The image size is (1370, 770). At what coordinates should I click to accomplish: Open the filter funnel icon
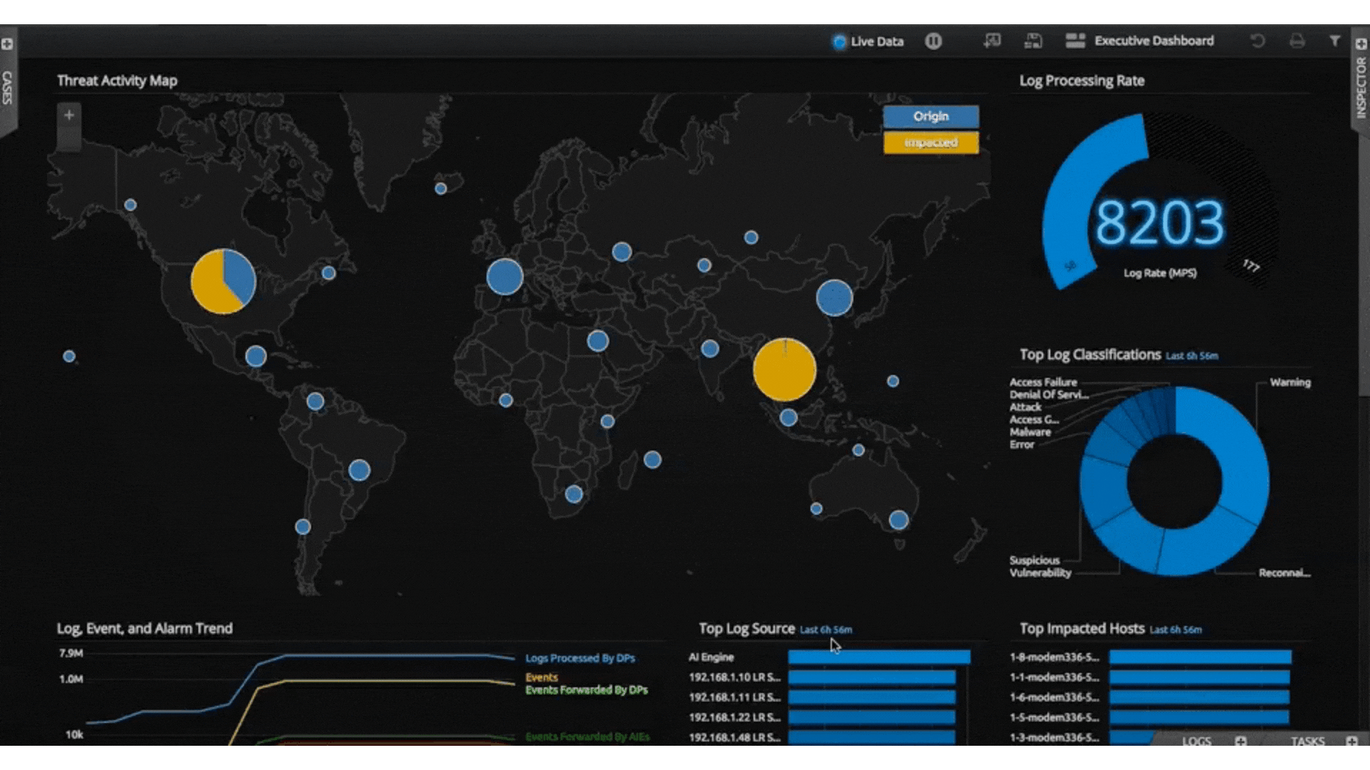pyautogui.click(x=1334, y=41)
